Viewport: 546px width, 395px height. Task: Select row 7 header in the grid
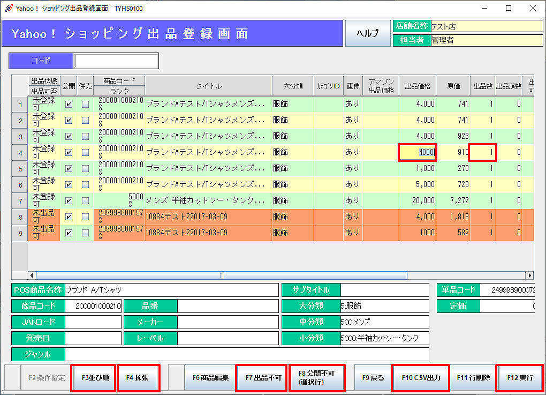click(x=20, y=201)
